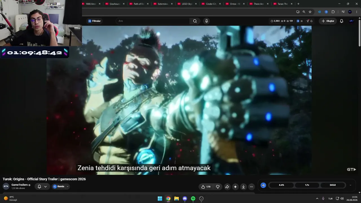This screenshot has height=203, width=361.
Task: Open the Chrome three-dot menu
Action: [x=357, y=12]
